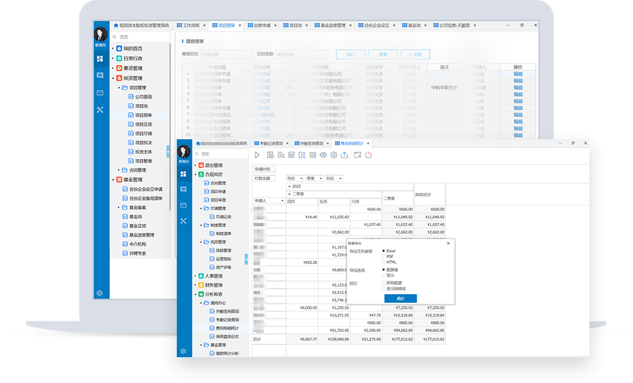This screenshot has width=633, height=383.
Task: Expand 人事管理 tree node in front window
Action: tap(195, 276)
